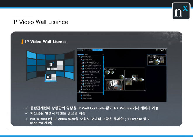Viewport: 193px width, 137px height.
Task: Click the tree panel hide handle
Action: (x=104, y=76)
